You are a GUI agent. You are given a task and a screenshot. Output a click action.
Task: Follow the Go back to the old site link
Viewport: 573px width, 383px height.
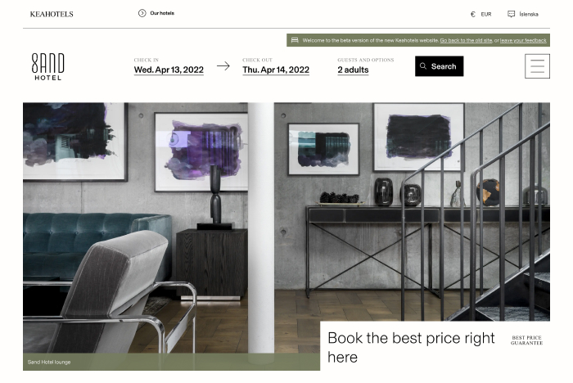point(466,41)
